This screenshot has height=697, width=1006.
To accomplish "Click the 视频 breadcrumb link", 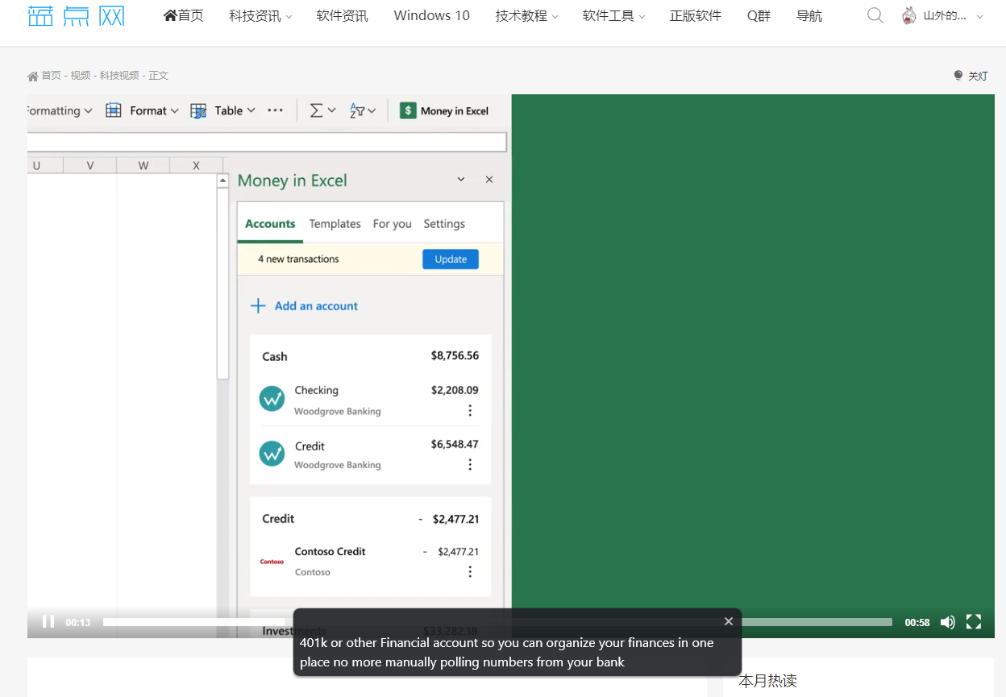I will [80, 76].
